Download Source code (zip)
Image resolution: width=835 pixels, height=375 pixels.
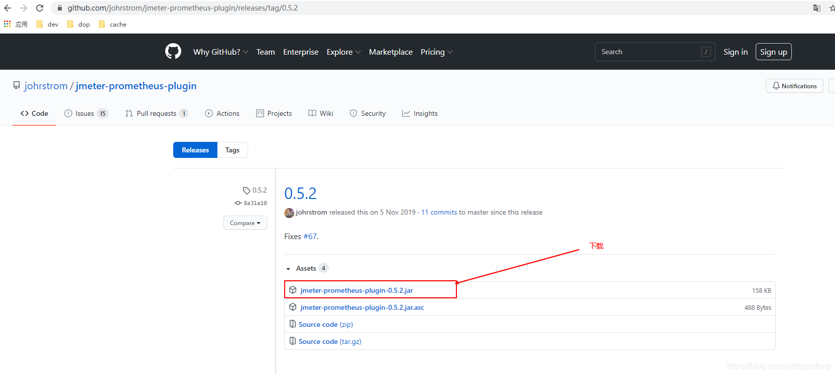[x=326, y=324]
